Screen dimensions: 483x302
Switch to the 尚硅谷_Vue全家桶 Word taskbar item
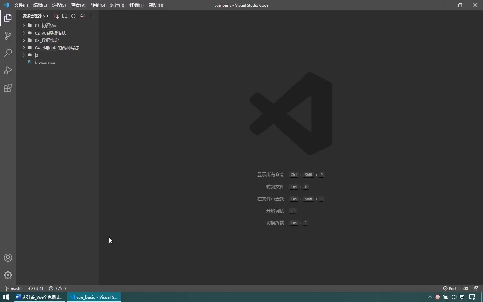(x=40, y=297)
